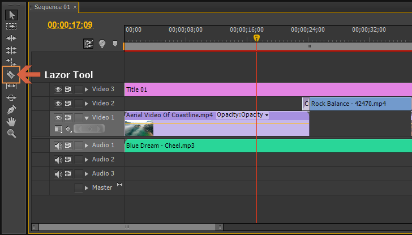Toggle sync lock for Audio 2

[68, 160]
